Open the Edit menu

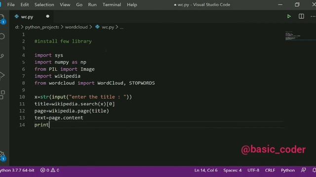tap(25, 4)
